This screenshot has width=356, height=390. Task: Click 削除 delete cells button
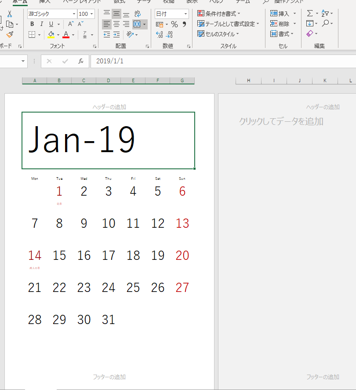click(x=280, y=24)
